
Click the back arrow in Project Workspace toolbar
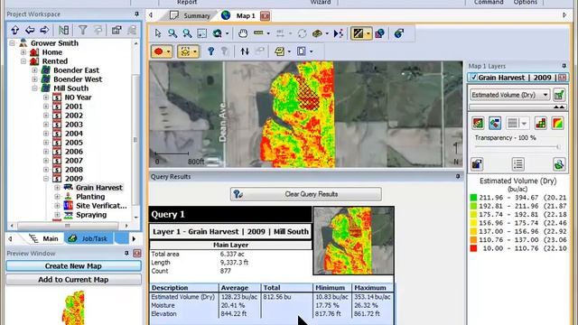tap(30, 30)
